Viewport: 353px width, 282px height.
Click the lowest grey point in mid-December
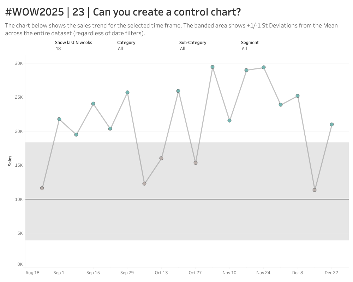pos(315,190)
